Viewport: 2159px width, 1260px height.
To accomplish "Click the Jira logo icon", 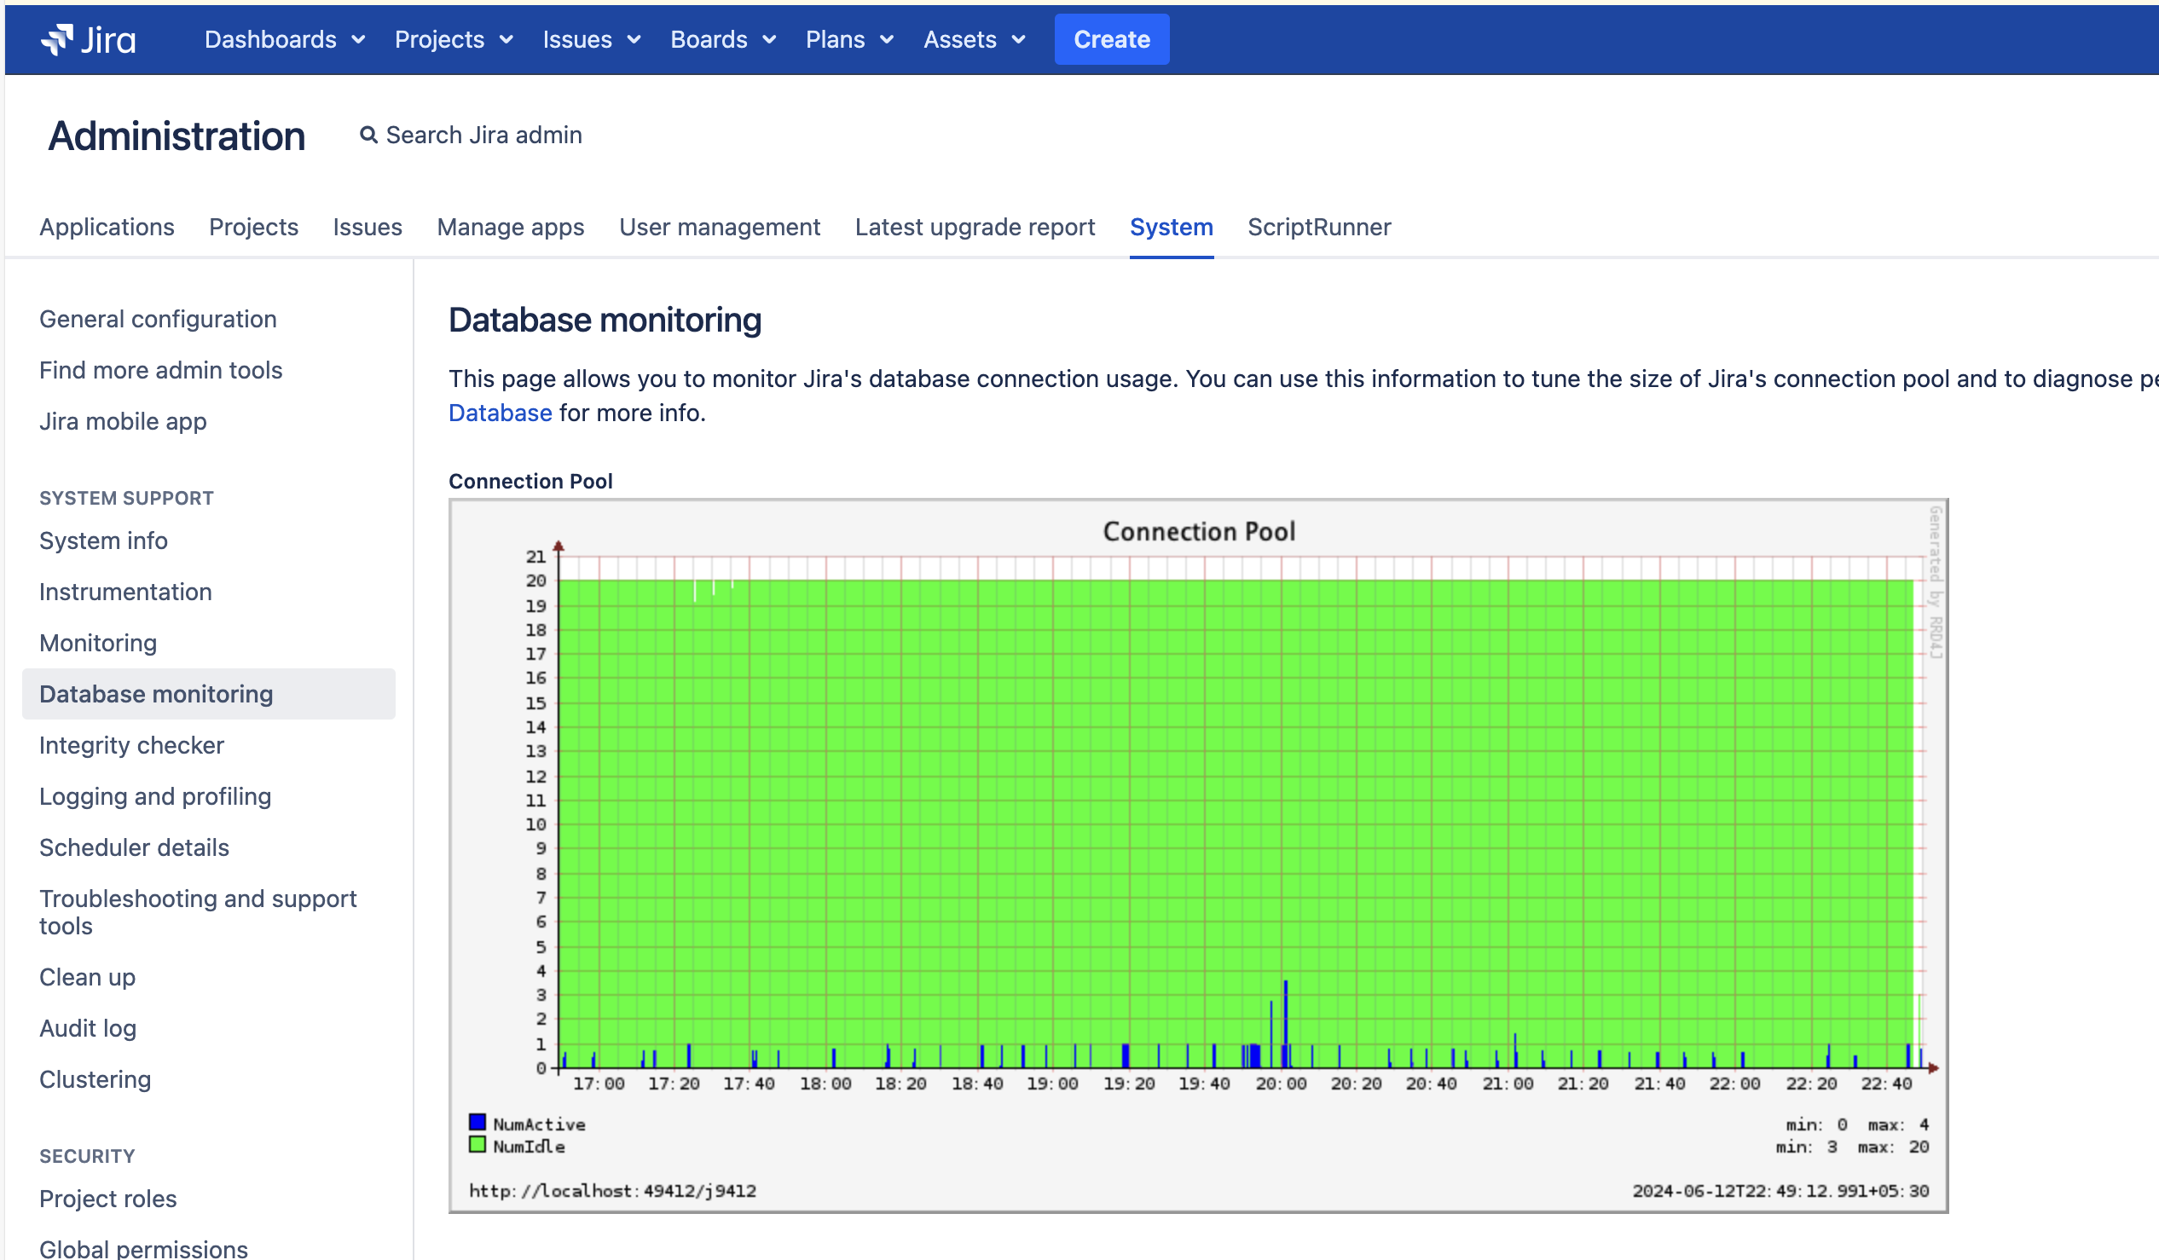I will (57, 39).
